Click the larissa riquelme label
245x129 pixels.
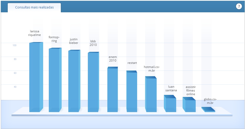tap(34, 33)
